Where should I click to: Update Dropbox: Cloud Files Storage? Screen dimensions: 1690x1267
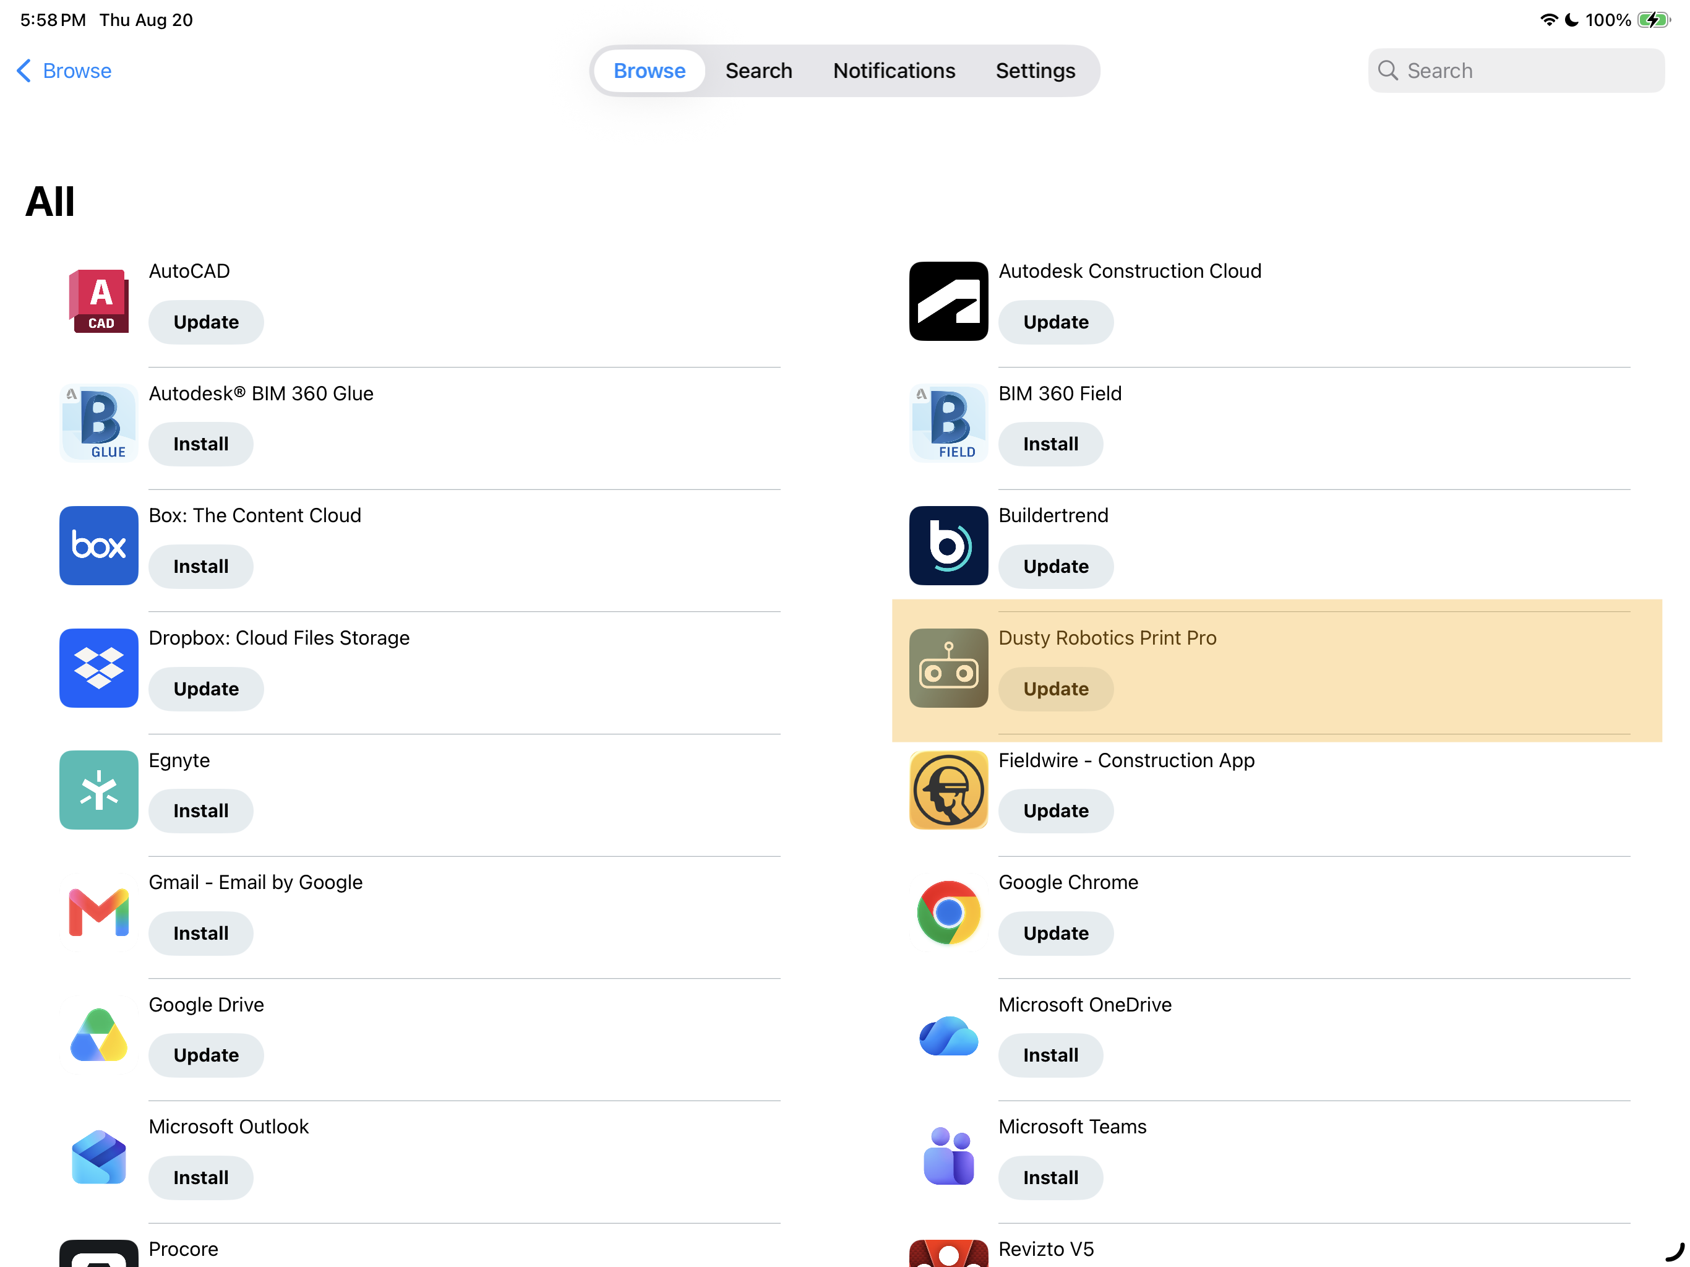point(206,689)
